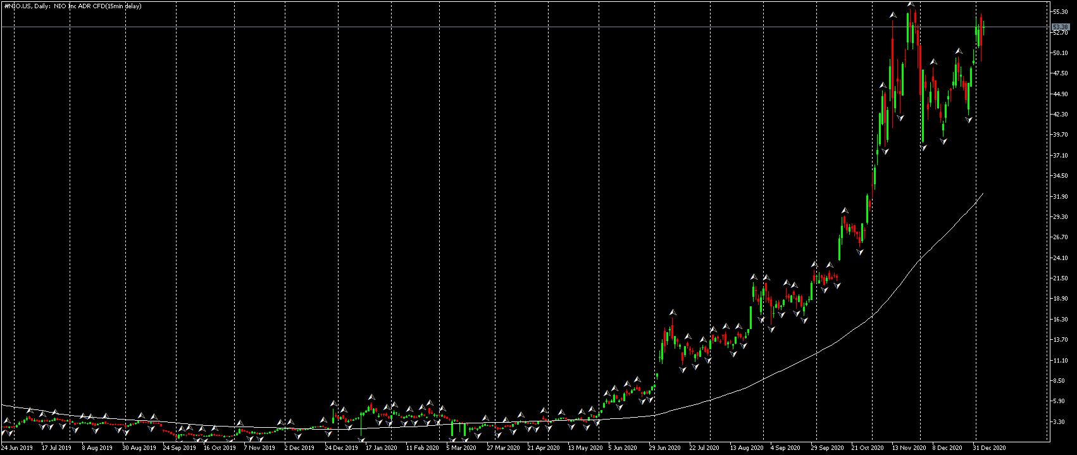
Task: Click the 21 Oct 2020 date label
Action: tap(868, 448)
